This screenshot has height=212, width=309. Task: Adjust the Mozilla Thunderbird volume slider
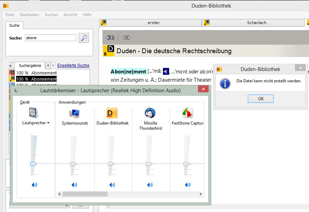click(149, 164)
